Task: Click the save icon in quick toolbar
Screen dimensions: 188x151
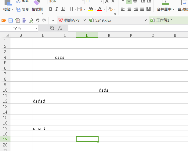Action: [11, 20]
